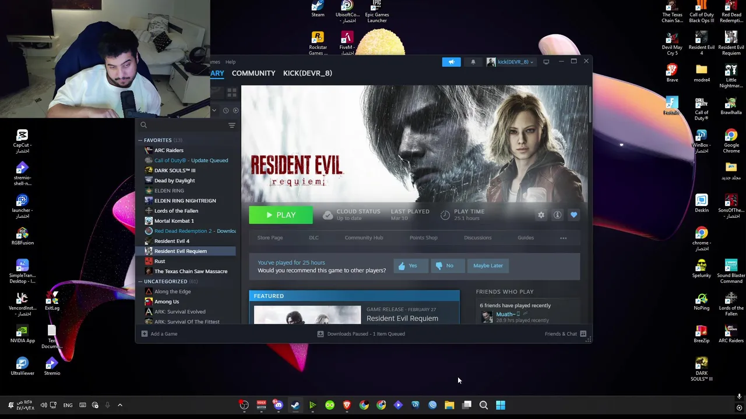Screen dimensions: 746x419
Task: Select Dead by Daylight in library
Action: coord(174,180)
